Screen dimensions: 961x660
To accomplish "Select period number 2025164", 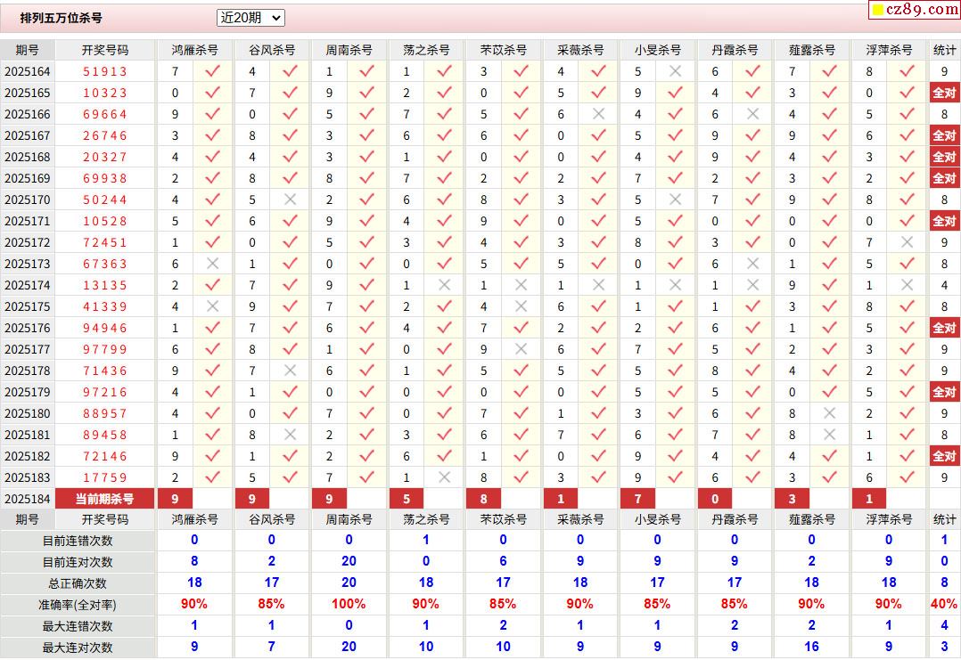I will [x=28, y=71].
